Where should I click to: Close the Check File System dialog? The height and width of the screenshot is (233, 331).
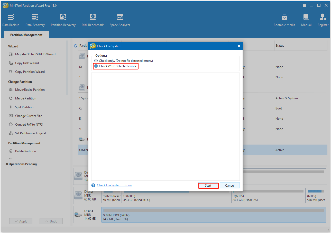pyautogui.click(x=239, y=46)
